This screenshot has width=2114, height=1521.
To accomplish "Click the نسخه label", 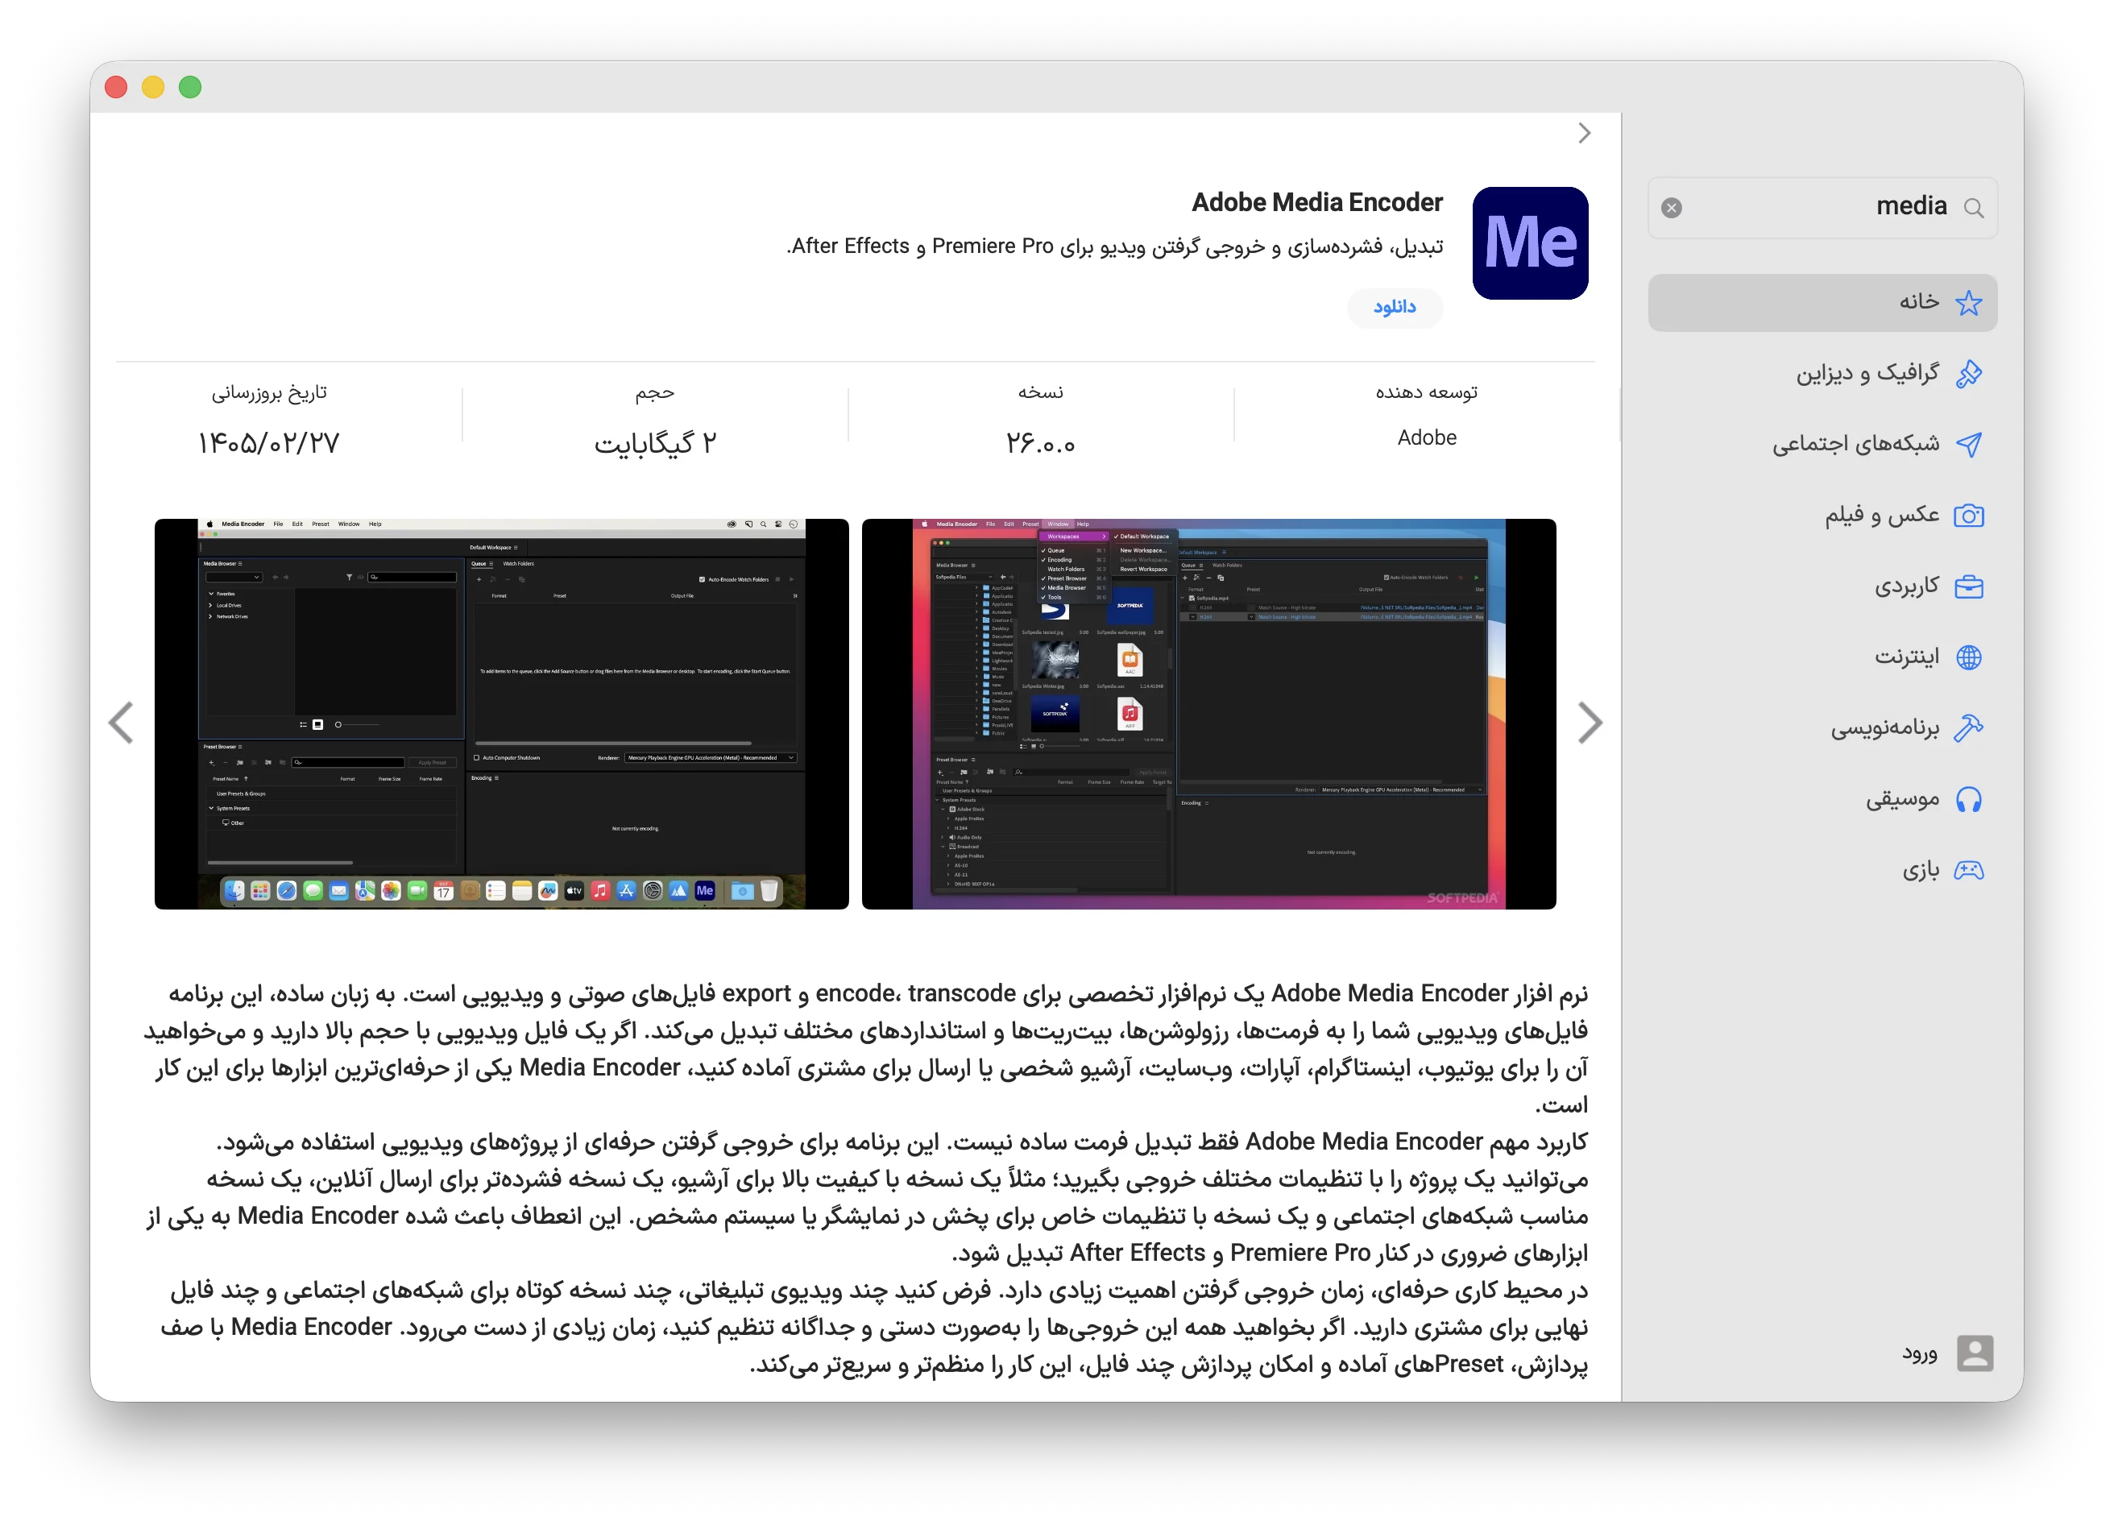I will (x=1040, y=392).
